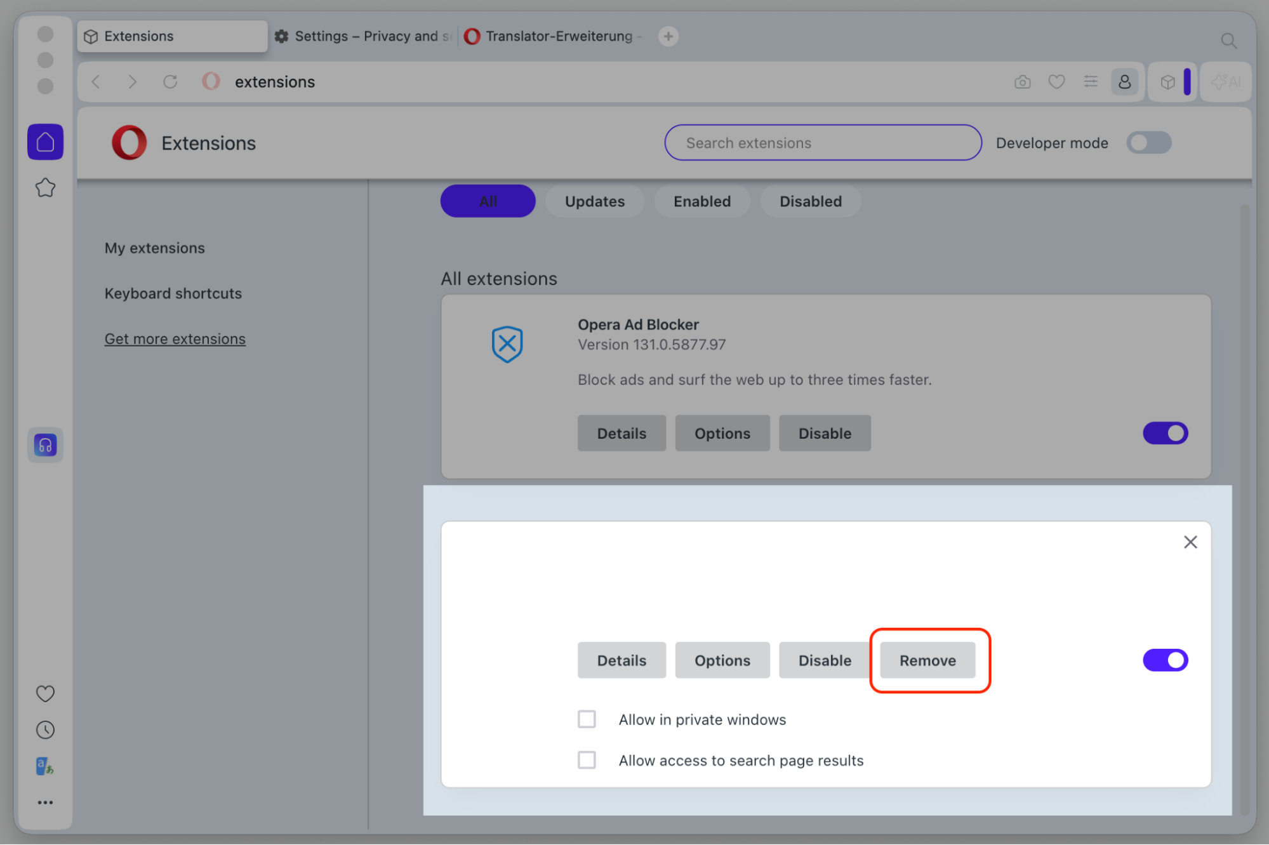Check Allow in private windows
This screenshot has height=845, width=1269.
click(x=587, y=719)
